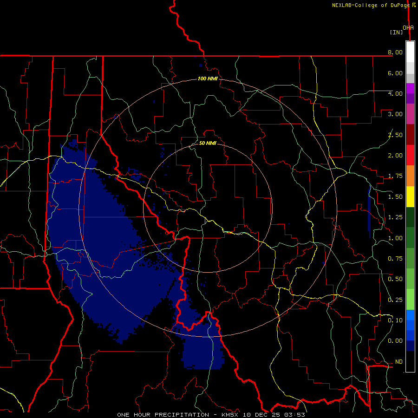Pick the navy swatch below 0.00 label
The width and height of the screenshot is (418, 418).
[x=410, y=346]
